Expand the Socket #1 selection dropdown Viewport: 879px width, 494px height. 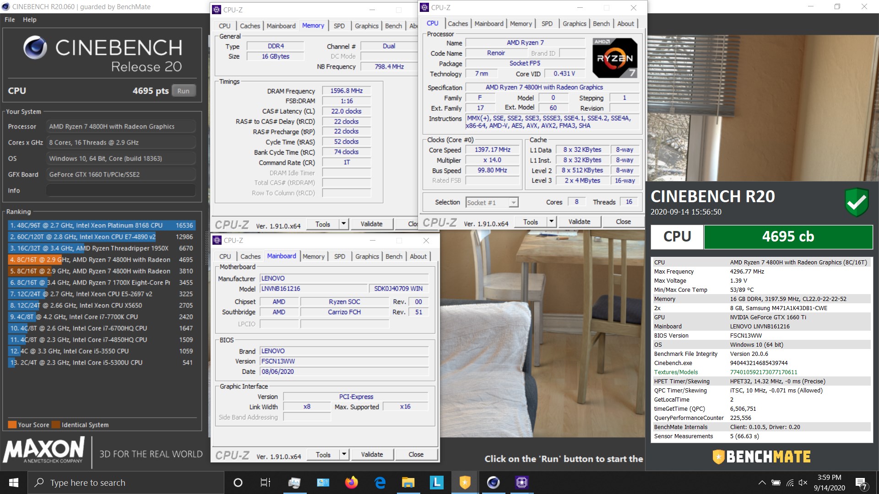click(x=514, y=203)
